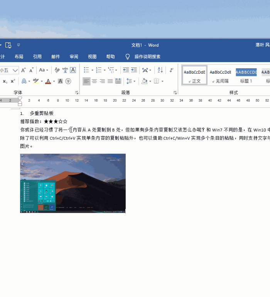The width and height of the screenshot is (270, 297).
Task: Toggle superscript formatting
Action: (13, 81)
